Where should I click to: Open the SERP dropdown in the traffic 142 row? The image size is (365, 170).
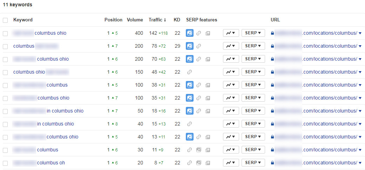click(x=253, y=33)
